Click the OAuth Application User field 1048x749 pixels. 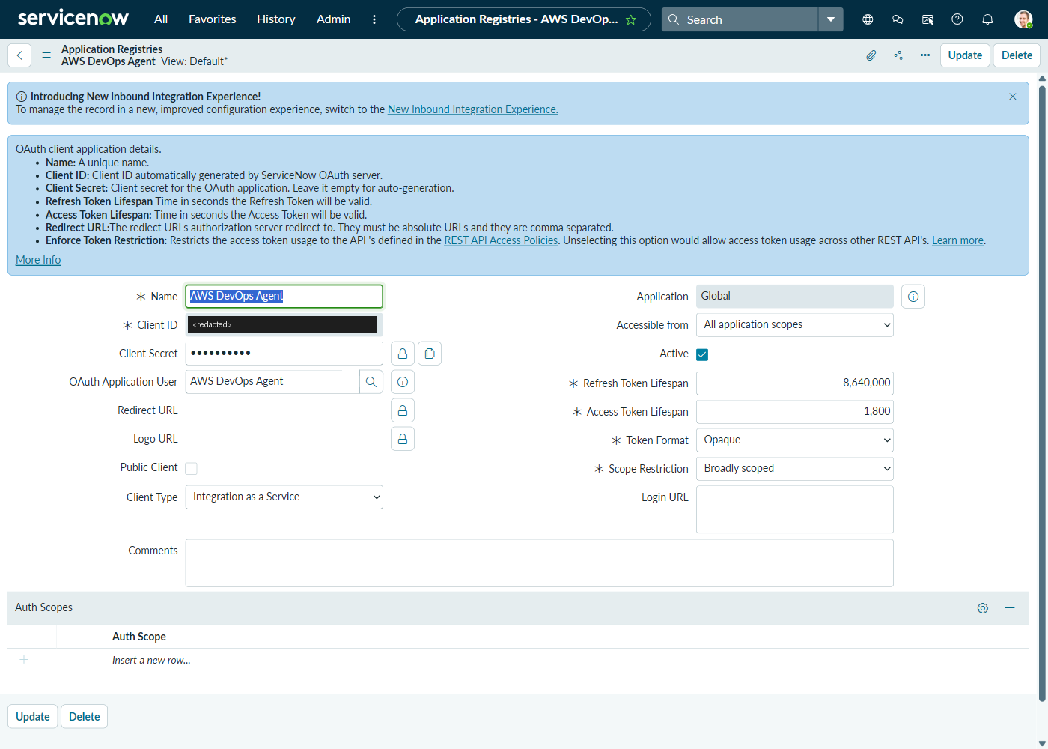point(272,381)
